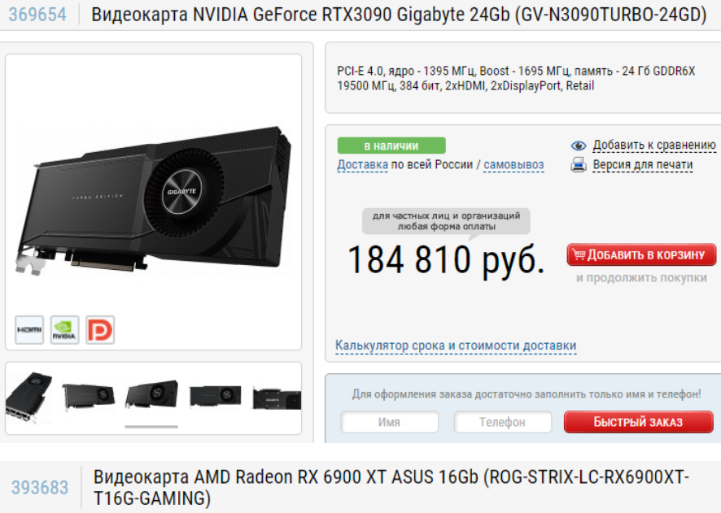Select the fourth side-view card thumbnail
The width and height of the screenshot is (721, 513).
[215, 396]
